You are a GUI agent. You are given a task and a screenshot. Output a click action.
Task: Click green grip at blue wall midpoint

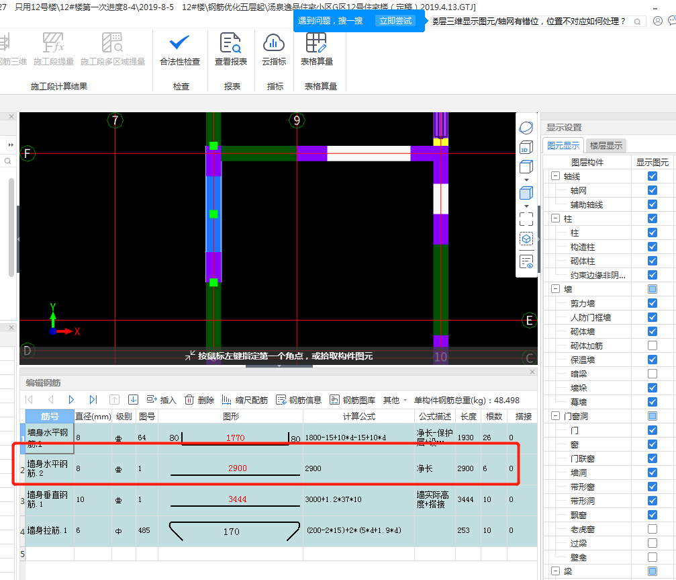click(x=213, y=214)
